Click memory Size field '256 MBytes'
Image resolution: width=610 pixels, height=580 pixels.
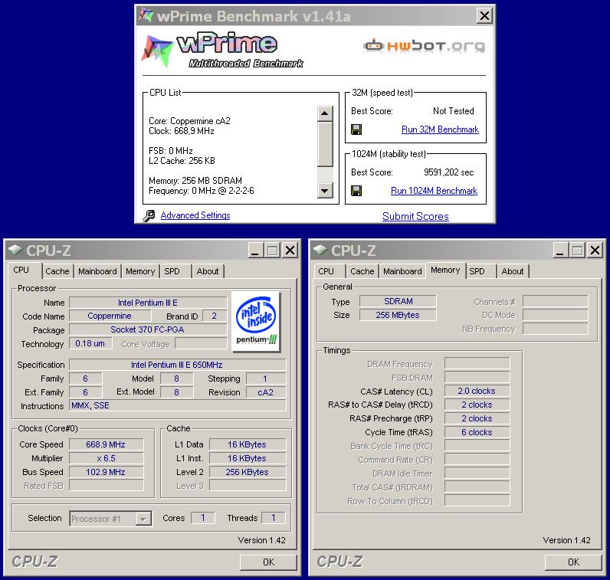point(398,315)
